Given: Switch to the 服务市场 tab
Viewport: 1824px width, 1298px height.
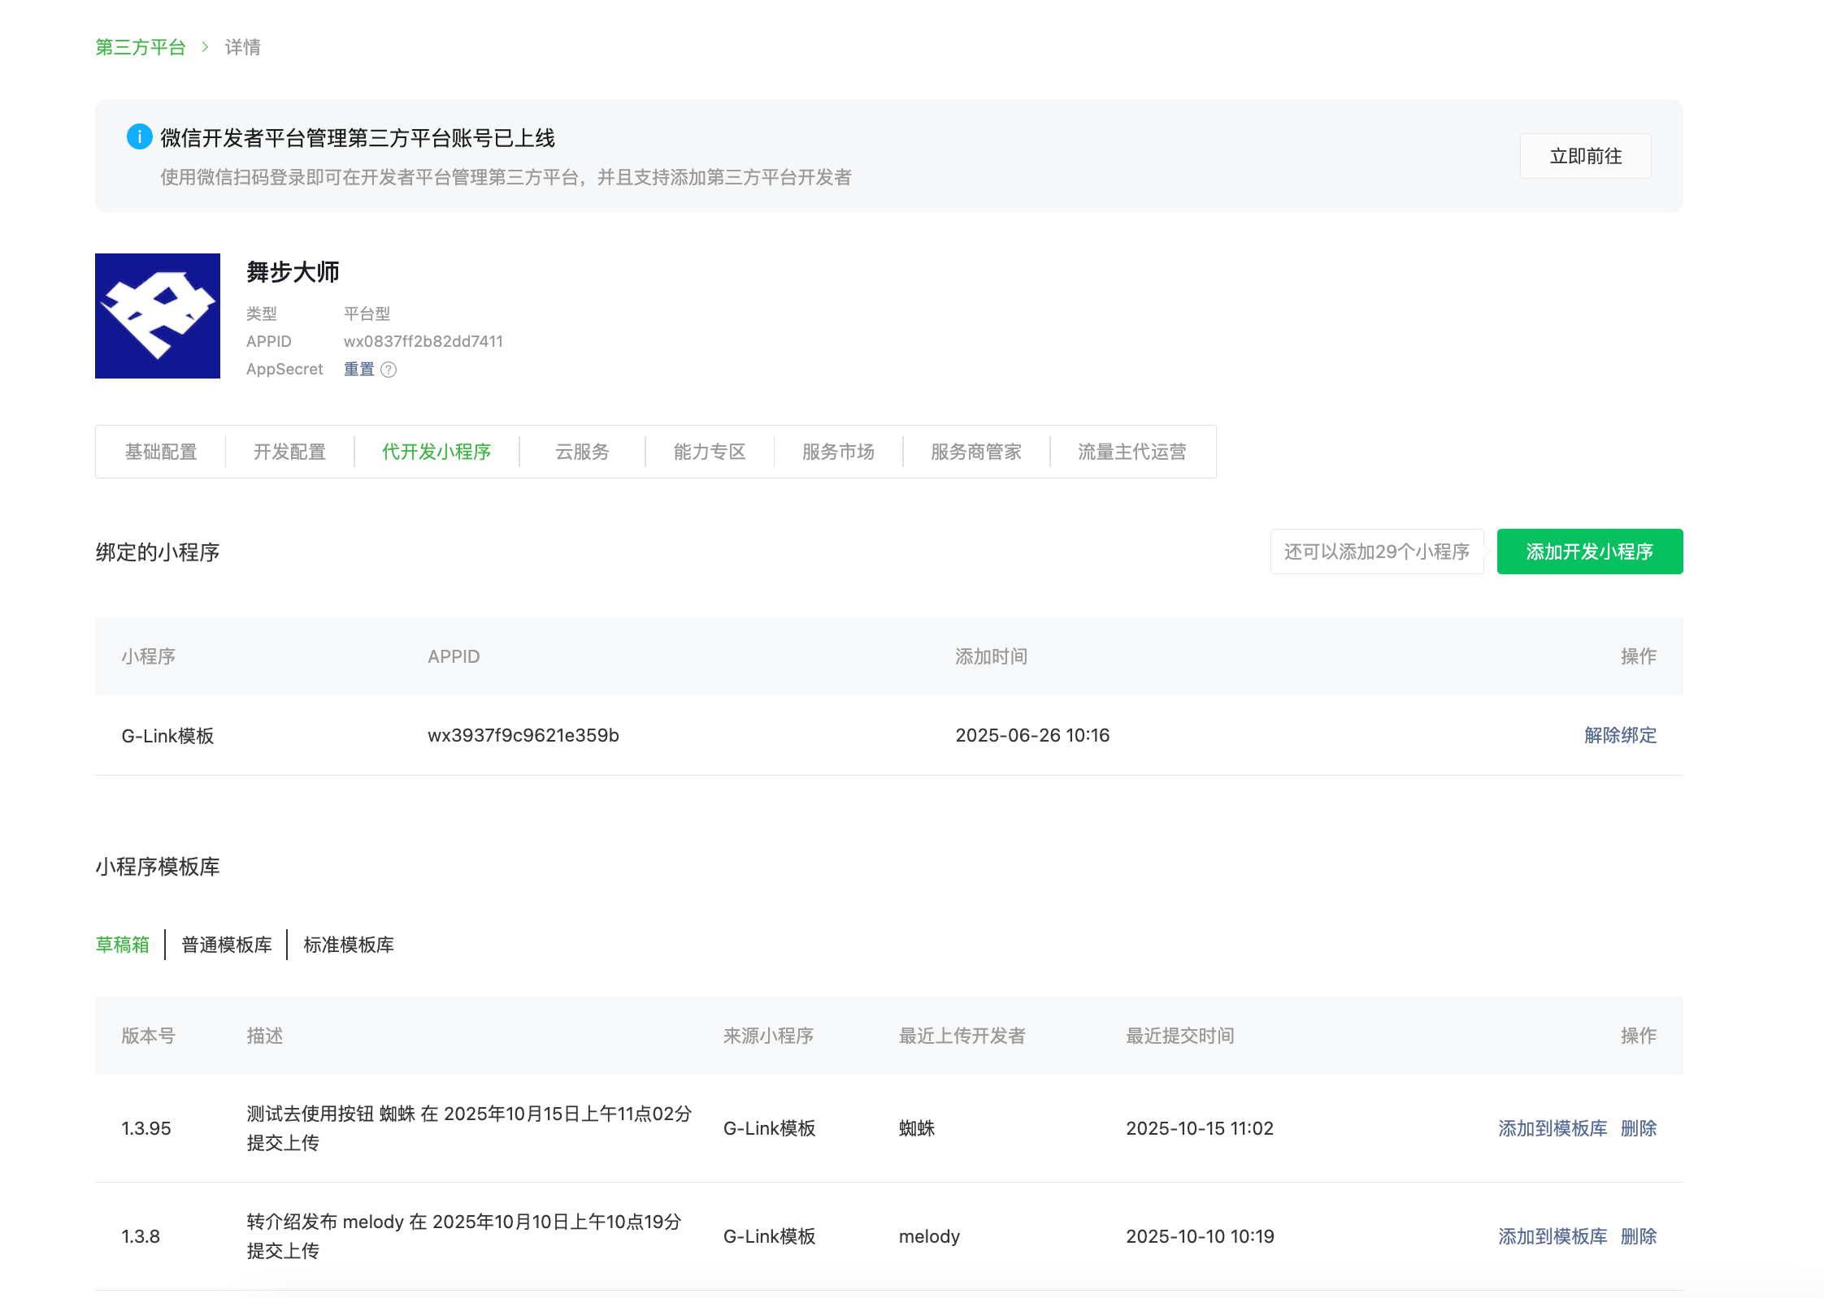Looking at the screenshot, I should [x=838, y=452].
